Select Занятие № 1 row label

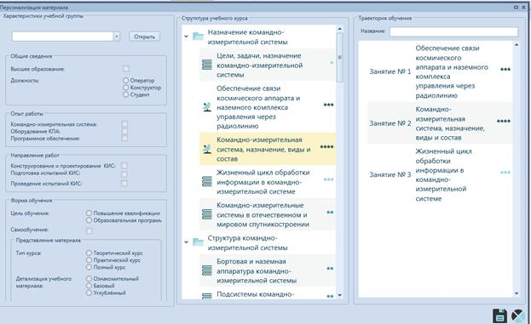click(390, 71)
